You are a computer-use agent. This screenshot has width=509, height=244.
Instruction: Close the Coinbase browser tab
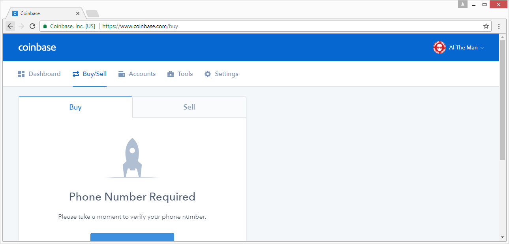pyautogui.click(x=78, y=13)
